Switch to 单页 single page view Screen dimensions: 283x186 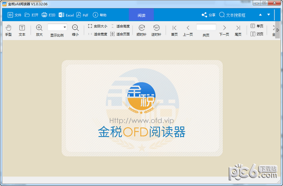point(257,26)
